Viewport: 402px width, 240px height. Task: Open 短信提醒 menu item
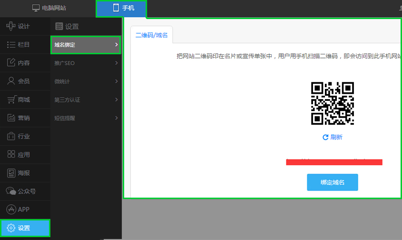(86, 118)
